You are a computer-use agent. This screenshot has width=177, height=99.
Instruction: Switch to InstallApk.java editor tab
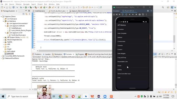click(39, 11)
